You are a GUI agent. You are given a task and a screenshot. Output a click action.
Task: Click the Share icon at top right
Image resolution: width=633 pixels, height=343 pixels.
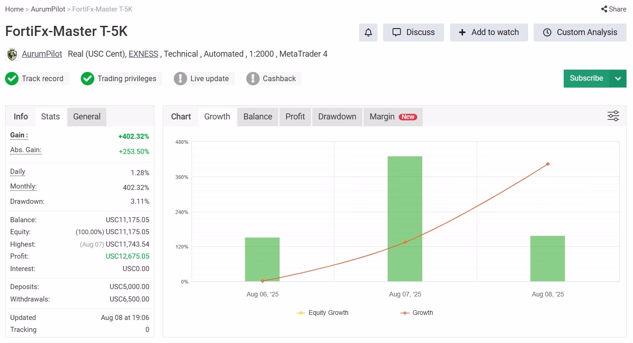(x=604, y=9)
